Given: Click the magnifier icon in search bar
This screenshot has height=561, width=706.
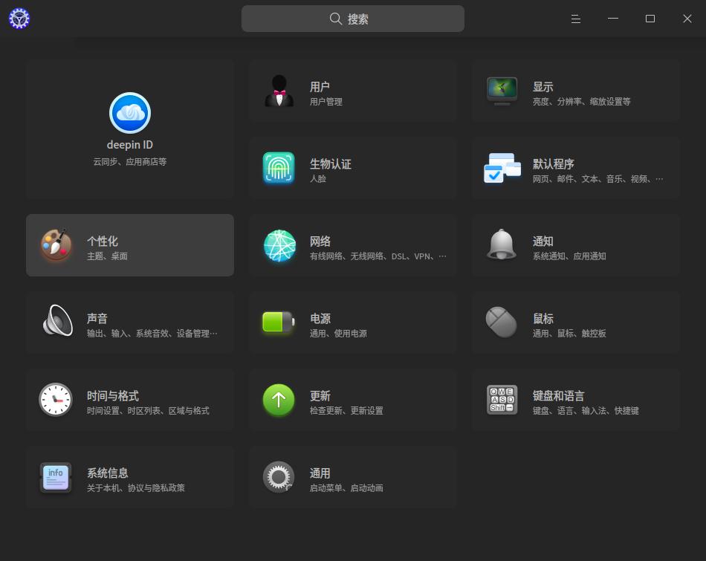Looking at the screenshot, I should 336,19.
